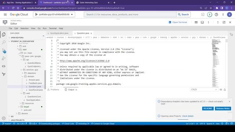Switch to QuizApplication.java editor tab

pyautogui.click(x=59, y=33)
